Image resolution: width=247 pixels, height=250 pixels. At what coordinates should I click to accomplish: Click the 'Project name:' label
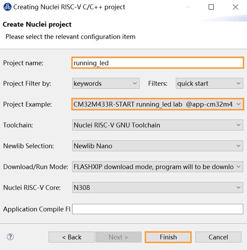pos(23,63)
